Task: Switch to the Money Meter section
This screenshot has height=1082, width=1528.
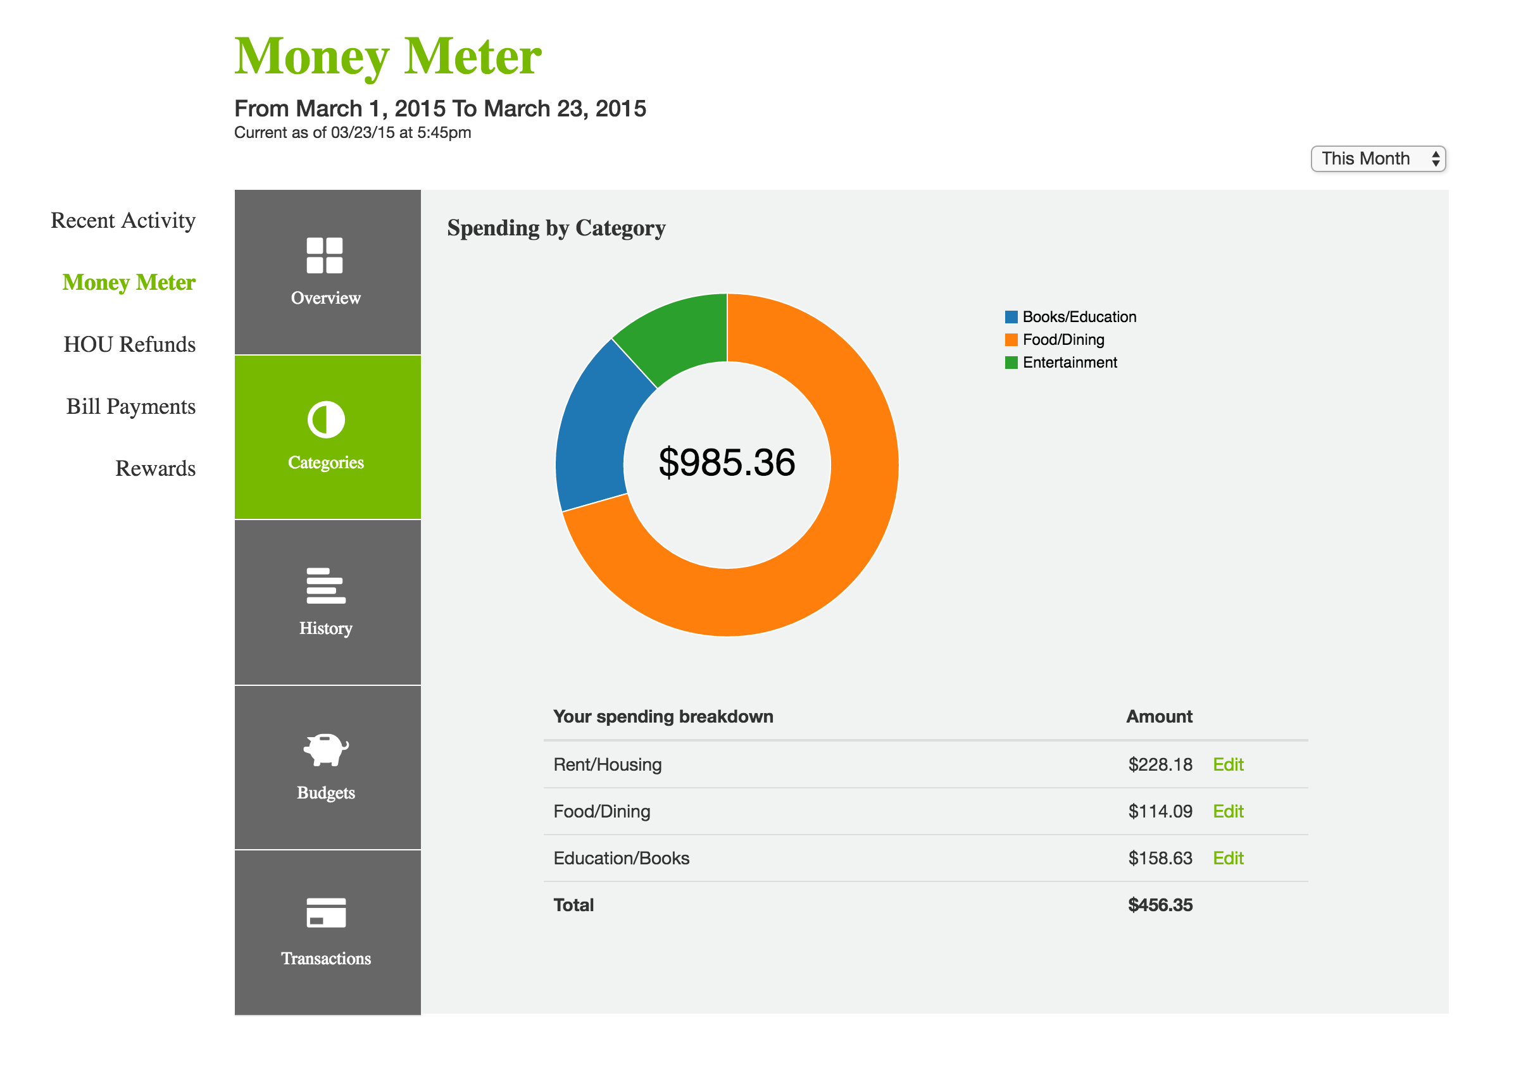Action: point(128,282)
